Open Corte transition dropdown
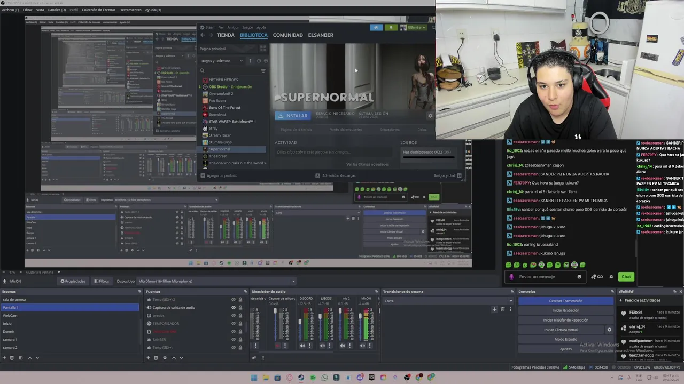The height and width of the screenshot is (384, 684). pyautogui.click(x=448, y=301)
